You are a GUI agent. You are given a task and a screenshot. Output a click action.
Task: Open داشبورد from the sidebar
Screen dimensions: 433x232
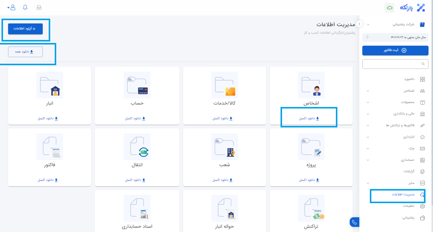click(x=409, y=79)
